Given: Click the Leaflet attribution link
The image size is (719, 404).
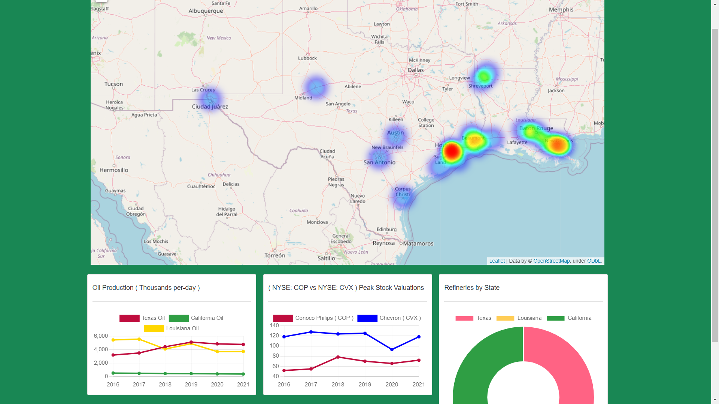Looking at the screenshot, I should [497, 261].
